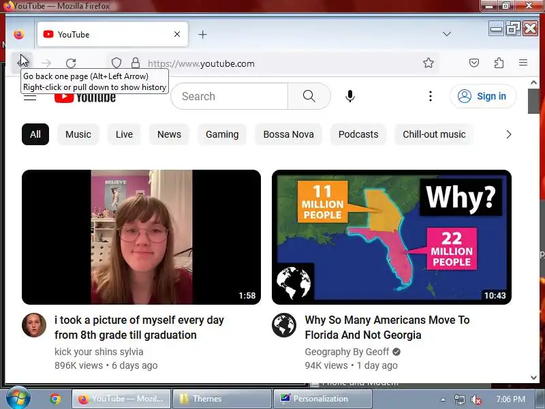Click the '94K views • 1 day ago' text
The width and height of the screenshot is (545, 409).
[x=351, y=365]
